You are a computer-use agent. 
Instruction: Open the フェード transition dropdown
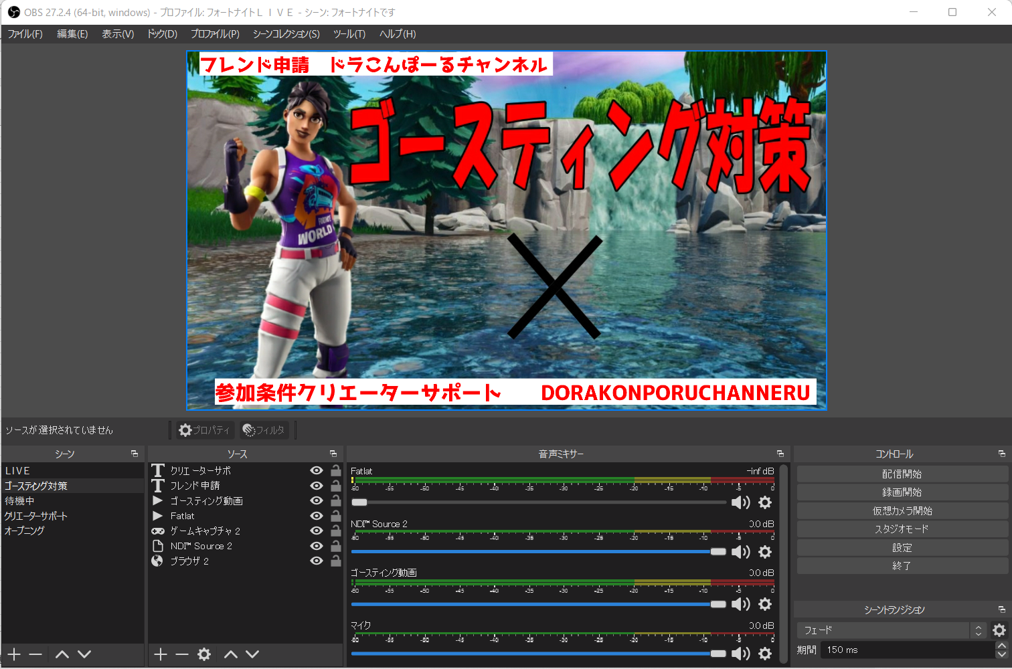click(892, 630)
